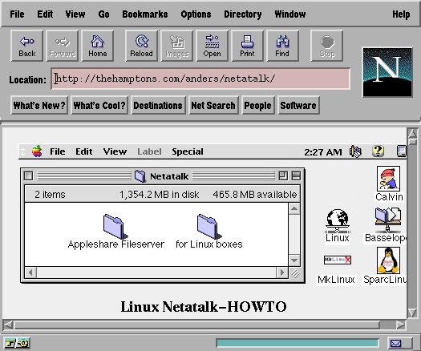Click the Back arrow toolbar button
The width and height of the screenshot is (421, 351).
[x=26, y=46]
